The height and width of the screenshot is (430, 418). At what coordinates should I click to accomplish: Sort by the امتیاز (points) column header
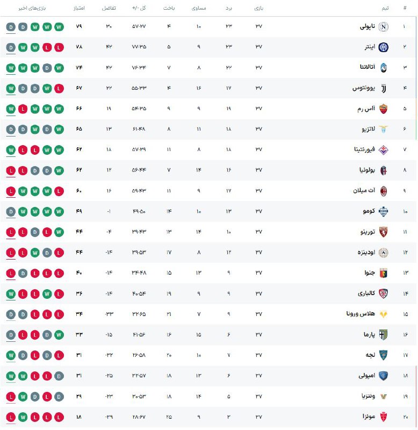click(x=77, y=9)
